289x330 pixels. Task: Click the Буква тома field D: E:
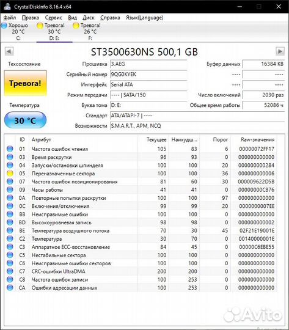pyautogui.click(x=148, y=105)
